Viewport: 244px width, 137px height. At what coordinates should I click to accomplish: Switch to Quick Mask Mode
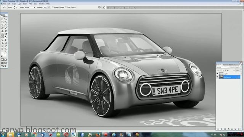coord(6,59)
